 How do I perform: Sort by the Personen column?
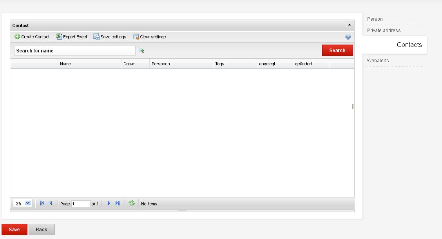[x=181, y=64]
